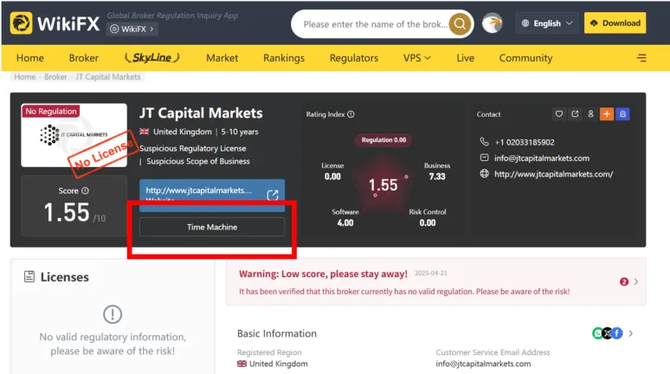Open the hamburger menu icon
670x374 pixels.
coord(641,58)
